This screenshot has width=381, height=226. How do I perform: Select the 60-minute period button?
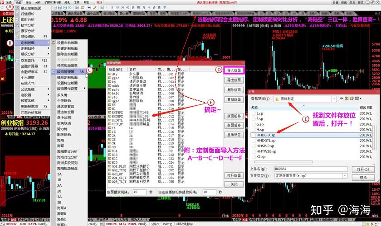(x=128, y=8)
